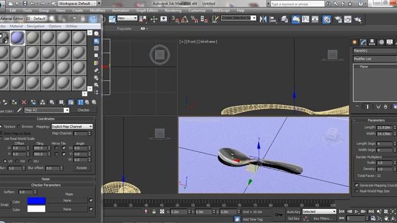The width and height of the screenshot is (397, 223).
Task: Select the Environ radio button
Action: [x=19, y=126]
